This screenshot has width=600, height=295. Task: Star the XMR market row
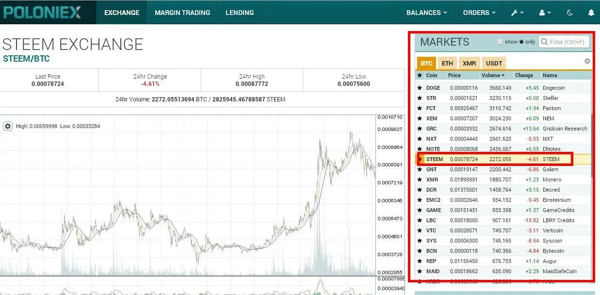coord(420,180)
